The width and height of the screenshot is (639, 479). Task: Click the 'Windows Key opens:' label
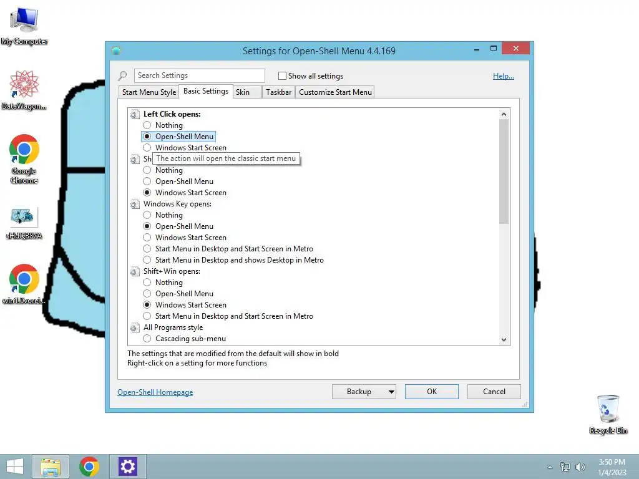tap(177, 204)
